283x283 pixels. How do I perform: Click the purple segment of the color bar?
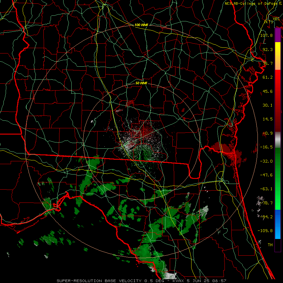(278, 35)
